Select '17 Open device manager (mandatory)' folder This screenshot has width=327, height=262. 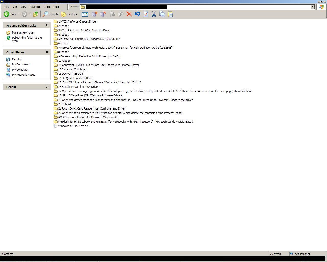[153, 91]
